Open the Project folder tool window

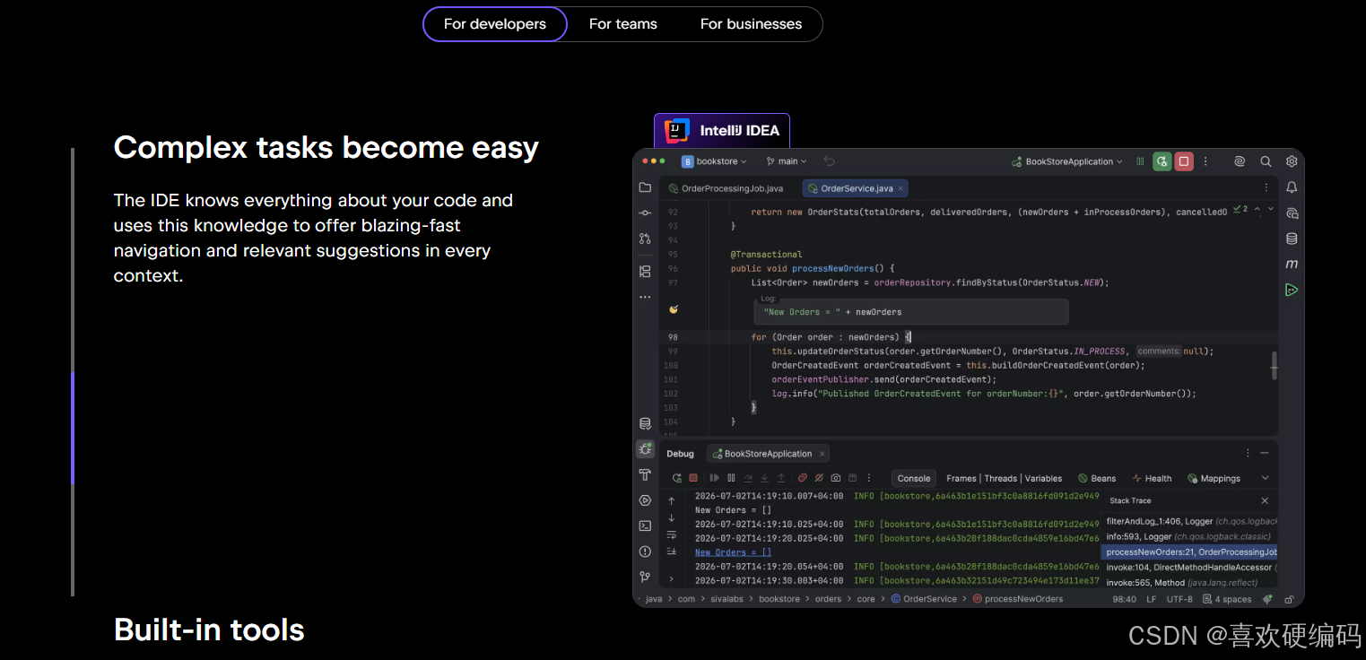(x=645, y=187)
